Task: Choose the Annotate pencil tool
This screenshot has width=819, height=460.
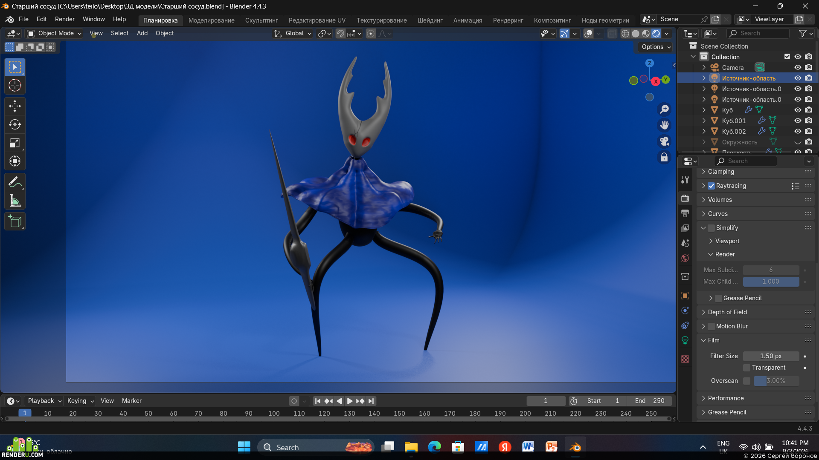Action: point(15,182)
